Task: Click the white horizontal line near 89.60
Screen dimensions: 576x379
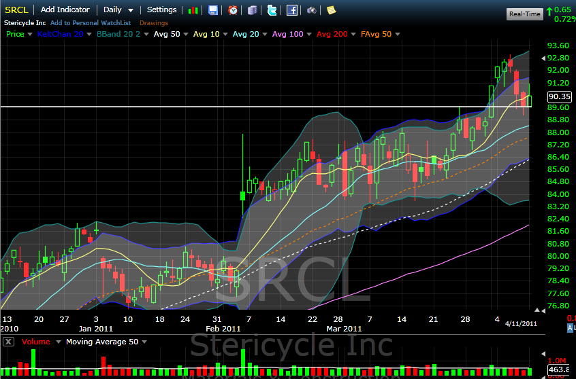Action: (266, 107)
